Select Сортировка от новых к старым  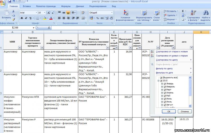pyautogui.click(x=172, y=56)
